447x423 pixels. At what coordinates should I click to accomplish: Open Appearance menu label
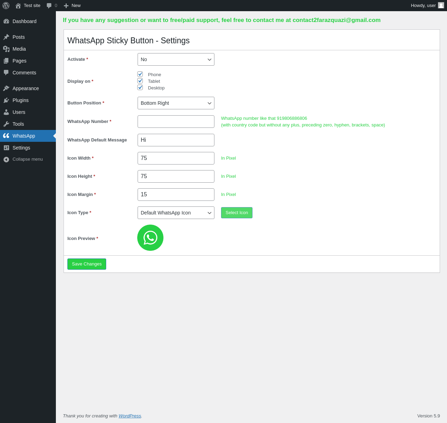[x=25, y=88]
